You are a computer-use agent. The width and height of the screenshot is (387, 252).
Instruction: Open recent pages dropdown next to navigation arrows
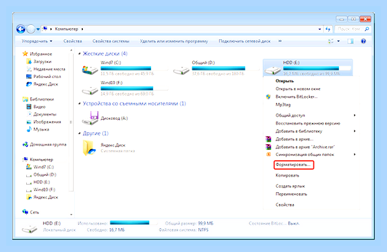tap(38, 29)
